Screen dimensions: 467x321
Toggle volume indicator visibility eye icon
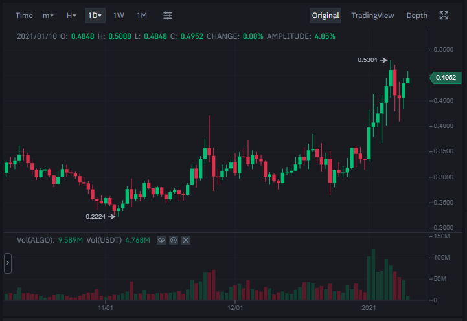coord(161,240)
